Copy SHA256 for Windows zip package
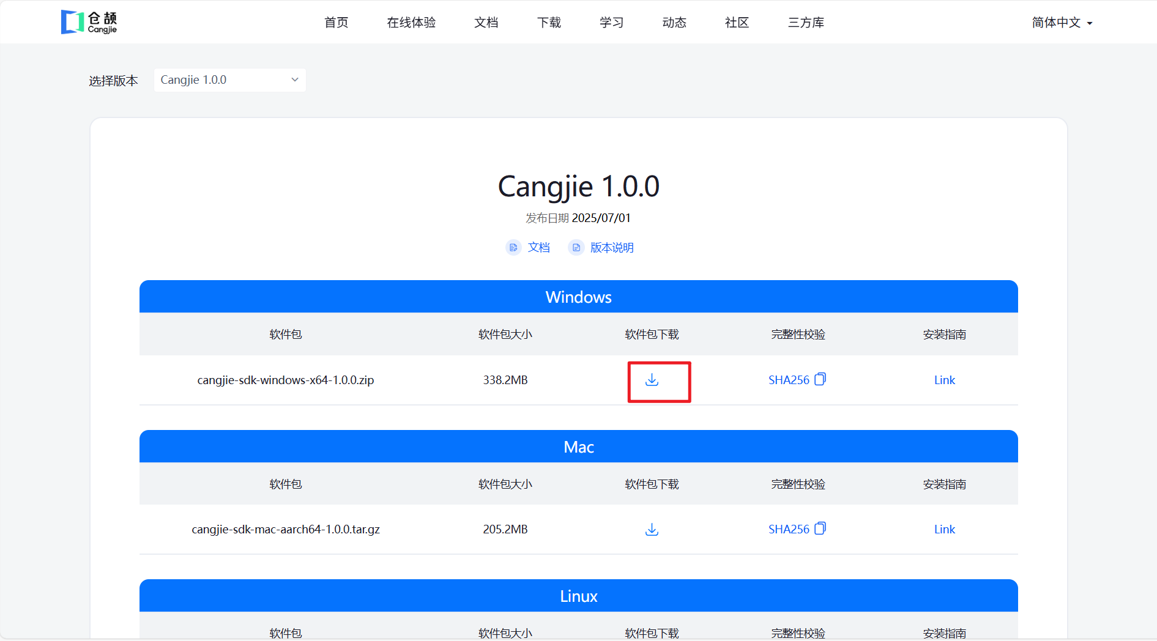The image size is (1157, 641). (x=820, y=379)
